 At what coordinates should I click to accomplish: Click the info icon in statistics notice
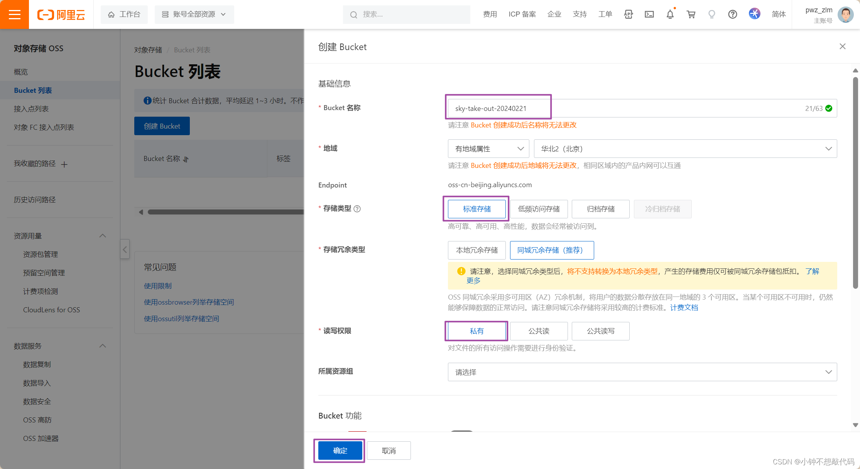tap(147, 100)
